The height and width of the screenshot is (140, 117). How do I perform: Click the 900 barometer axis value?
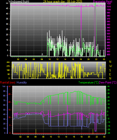[x=108, y=39]
